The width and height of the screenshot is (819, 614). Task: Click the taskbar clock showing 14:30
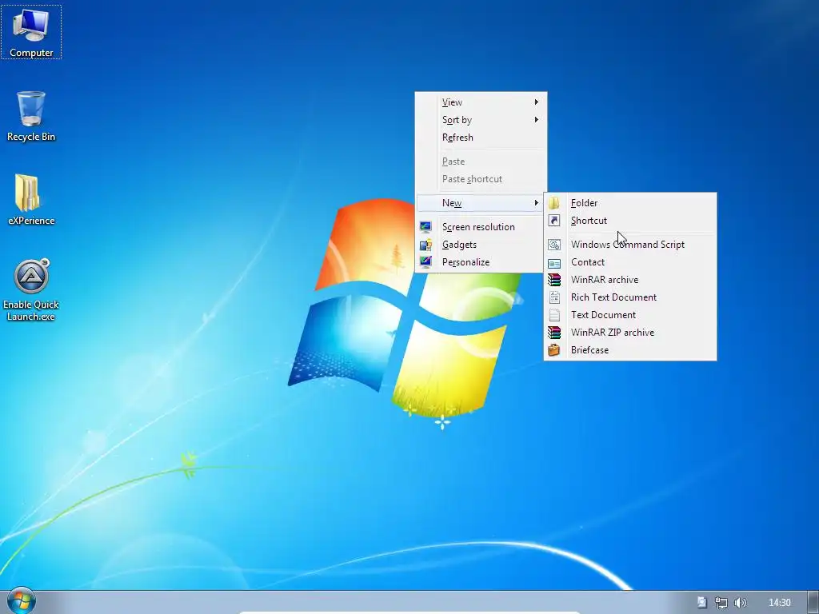(779, 603)
